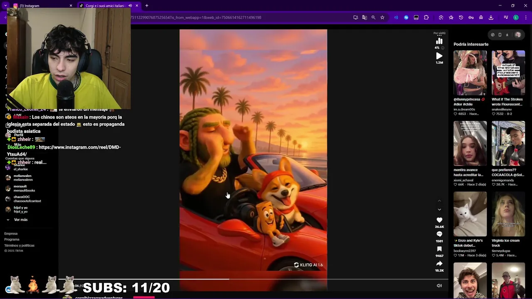Expand the Programa footer section
532x299 pixels.
(x=12, y=240)
